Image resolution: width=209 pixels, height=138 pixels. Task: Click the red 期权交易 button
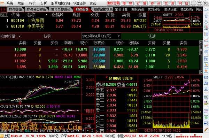(113, 3)
